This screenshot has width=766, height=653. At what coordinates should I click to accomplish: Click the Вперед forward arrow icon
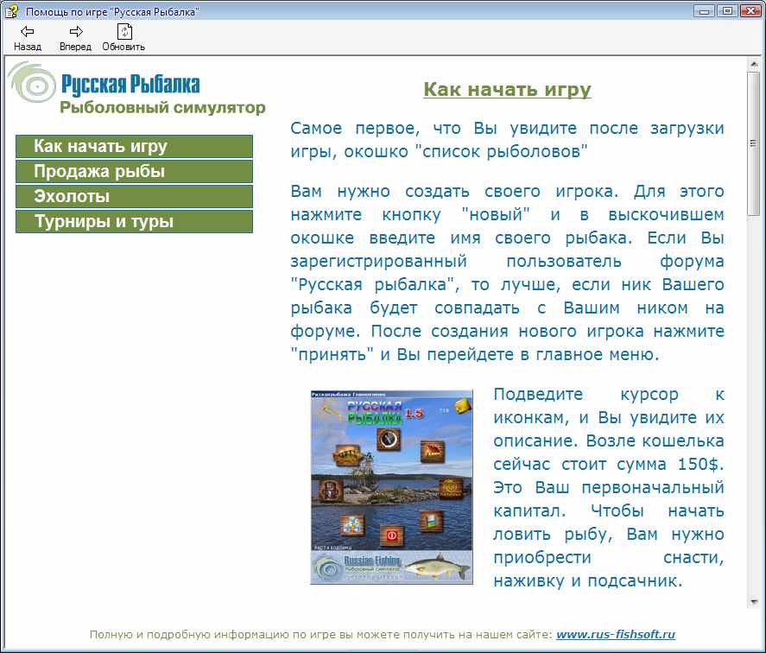point(75,32)
